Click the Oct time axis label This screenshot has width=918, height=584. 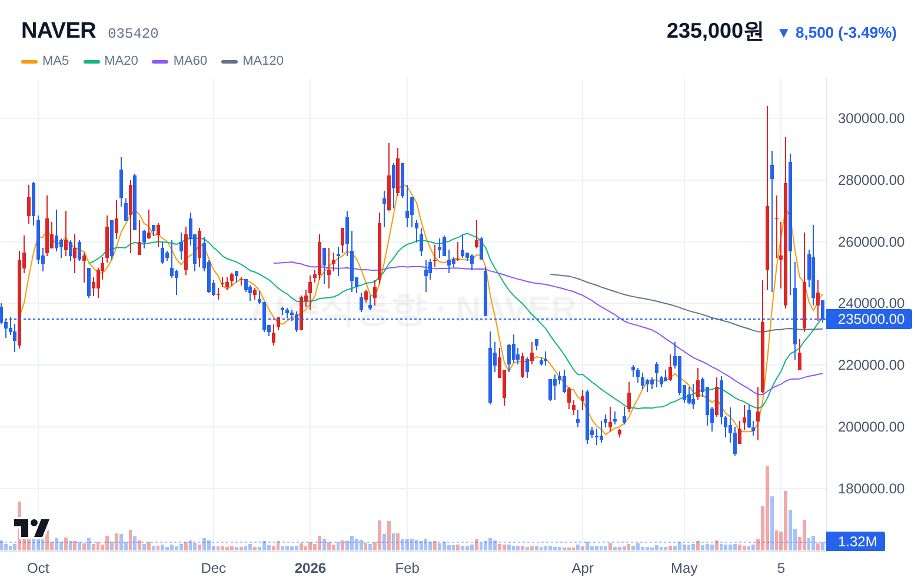pos(38,568)
